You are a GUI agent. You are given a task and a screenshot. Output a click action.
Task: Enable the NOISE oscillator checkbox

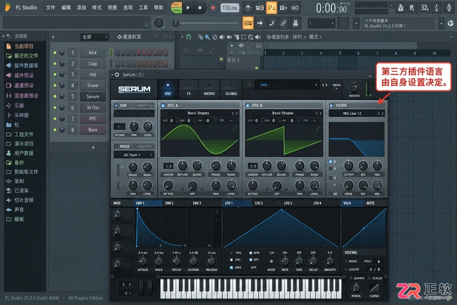116,146
